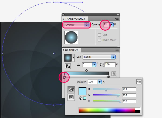Click the gradient fill preview swatch
This screenshot has height=118, width=162.
68,58
